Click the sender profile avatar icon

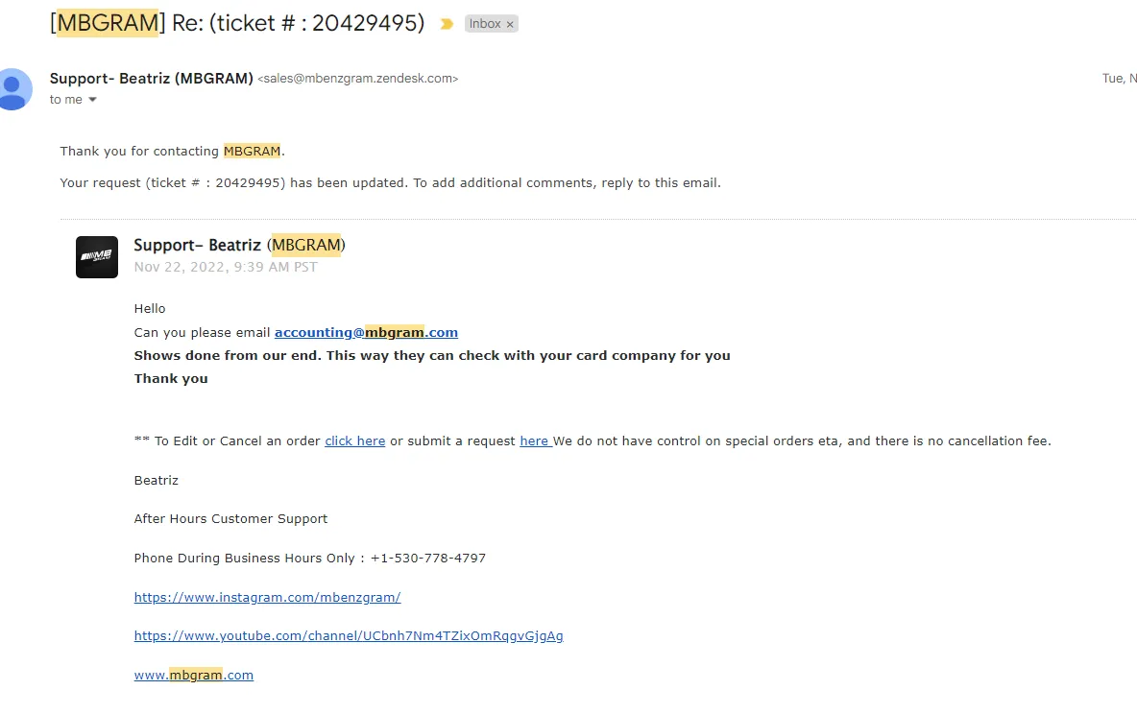coord(13,89)
